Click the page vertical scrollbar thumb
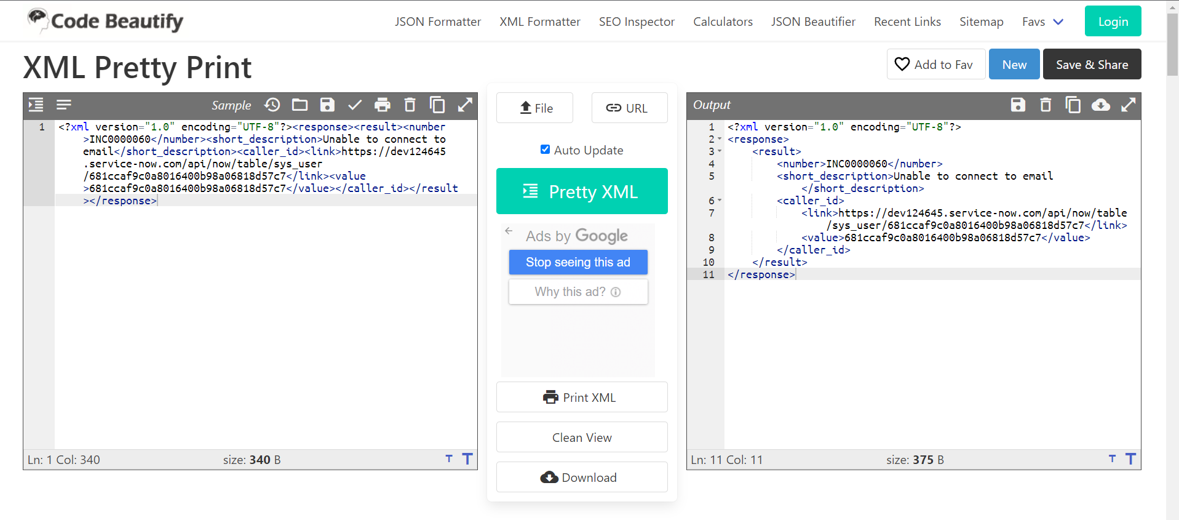Screen dimensions: 1179x520 pyautogui.click(x=1172, y=44)
